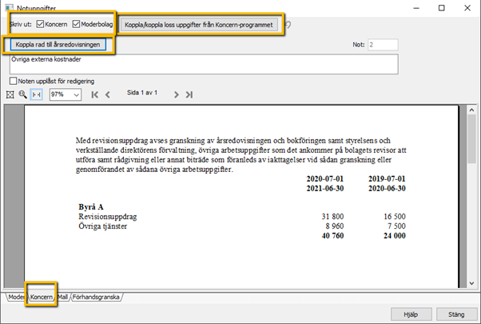The image size is (481, 324).
Task: Click Koppla rad till årsredovisningen button
Action: (x=58, y=45)
